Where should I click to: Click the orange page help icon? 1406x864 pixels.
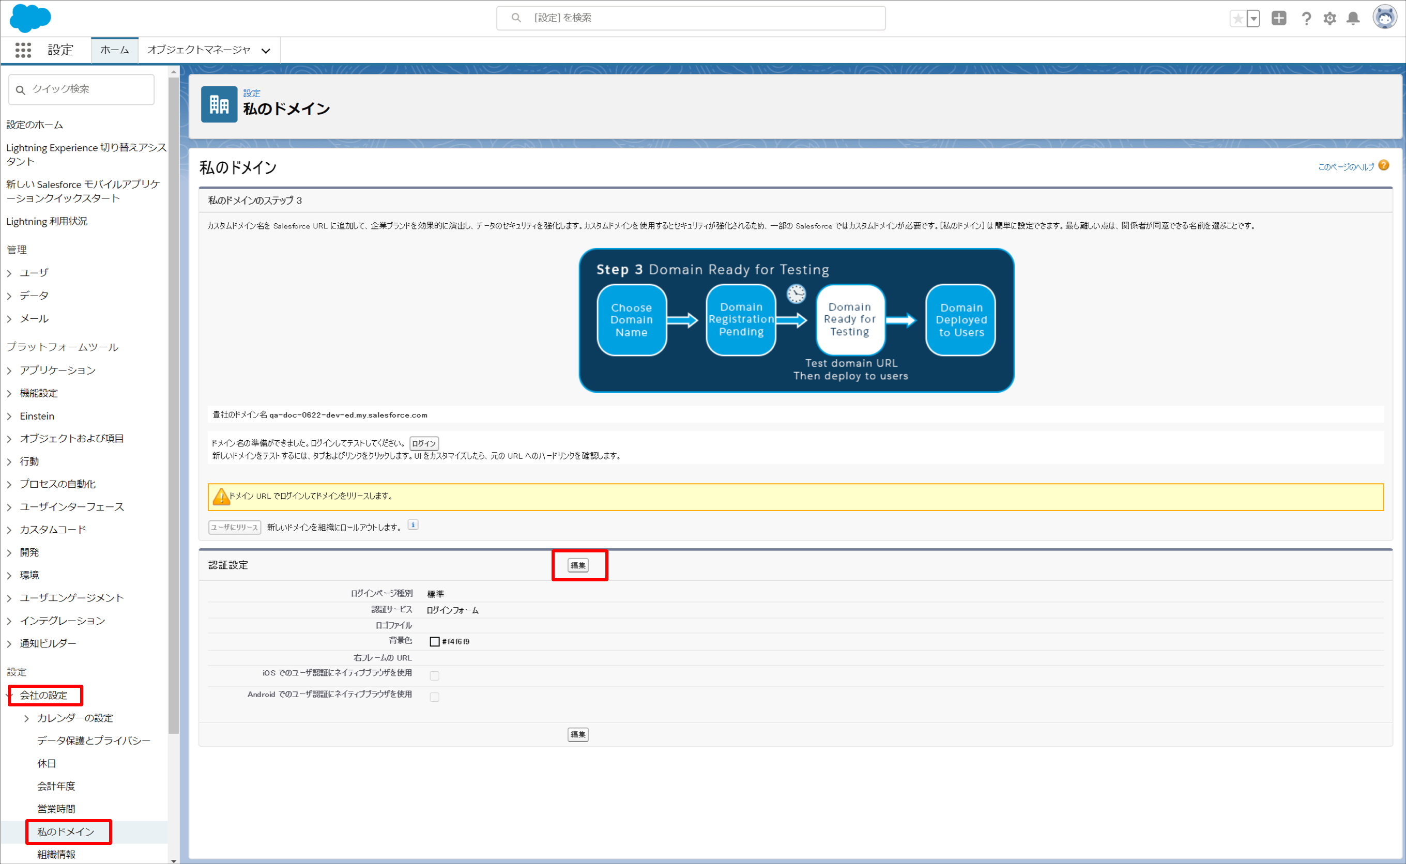(1384, 166)
